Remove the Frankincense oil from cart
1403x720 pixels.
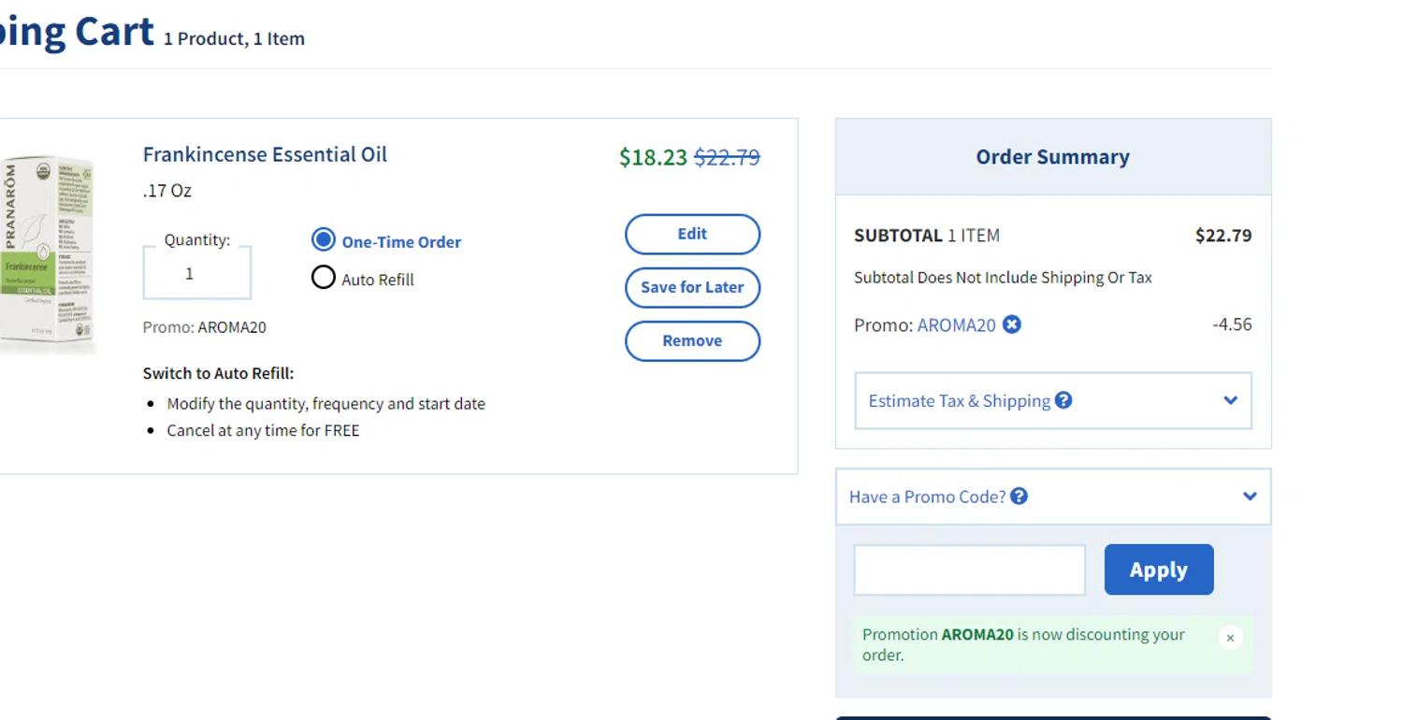pyautogui.click(x=692, y=340)
